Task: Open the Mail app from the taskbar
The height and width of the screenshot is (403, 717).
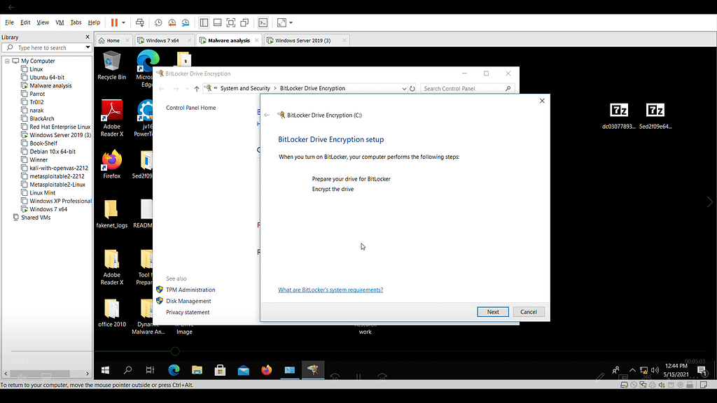Action: click(243, 370)
